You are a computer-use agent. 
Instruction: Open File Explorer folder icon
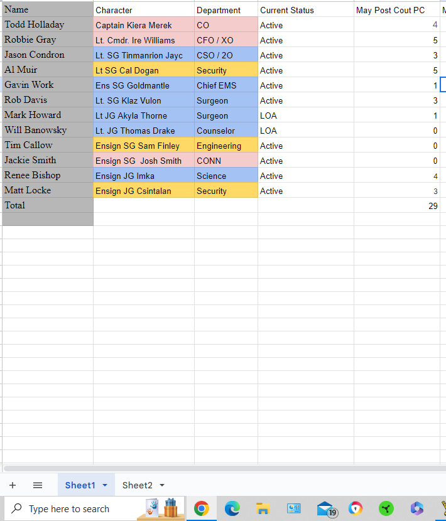pos(263,508)
